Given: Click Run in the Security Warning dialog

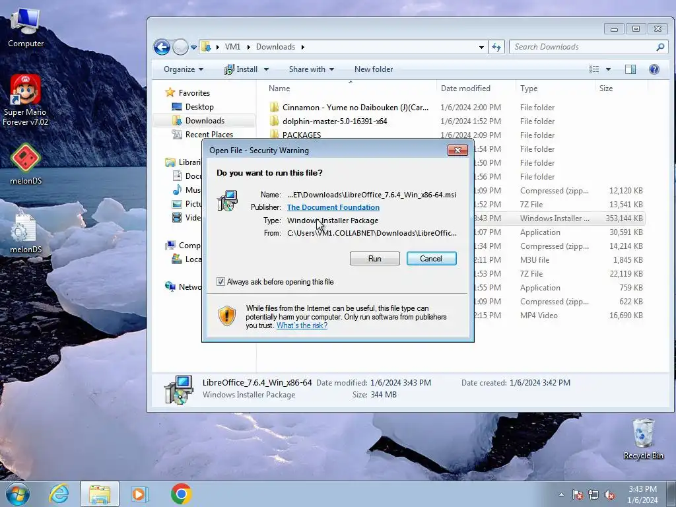Looking at the screenshot, I should click(x=375, y=258).
